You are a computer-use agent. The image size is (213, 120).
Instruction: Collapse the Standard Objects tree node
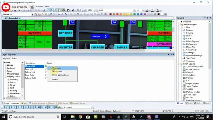click(179, 25)
